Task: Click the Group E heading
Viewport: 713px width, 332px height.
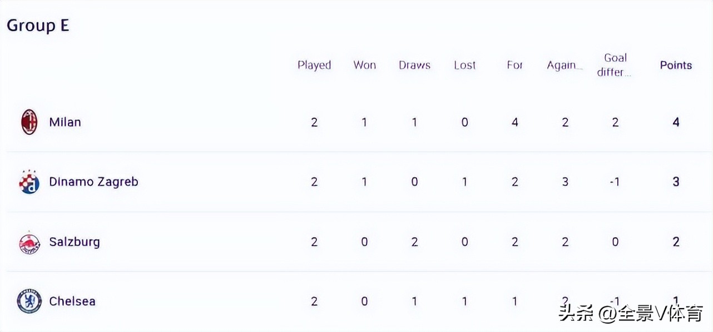Action: point(38,26)
